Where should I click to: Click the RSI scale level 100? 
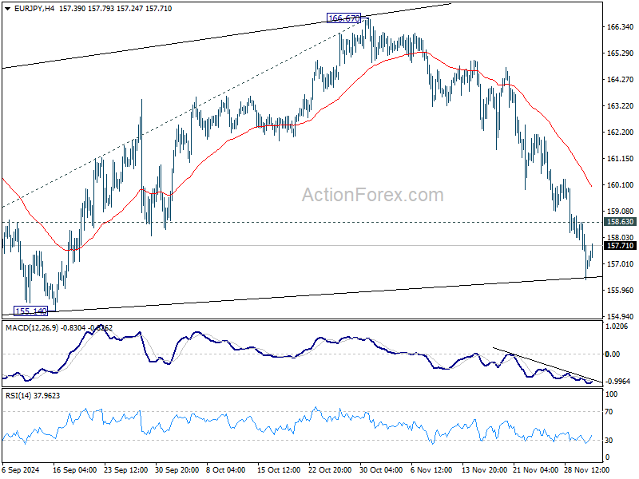(x=612, y=394)
